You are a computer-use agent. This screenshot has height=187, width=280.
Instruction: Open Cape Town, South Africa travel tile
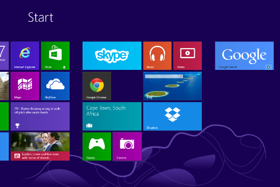click(112, 116)
